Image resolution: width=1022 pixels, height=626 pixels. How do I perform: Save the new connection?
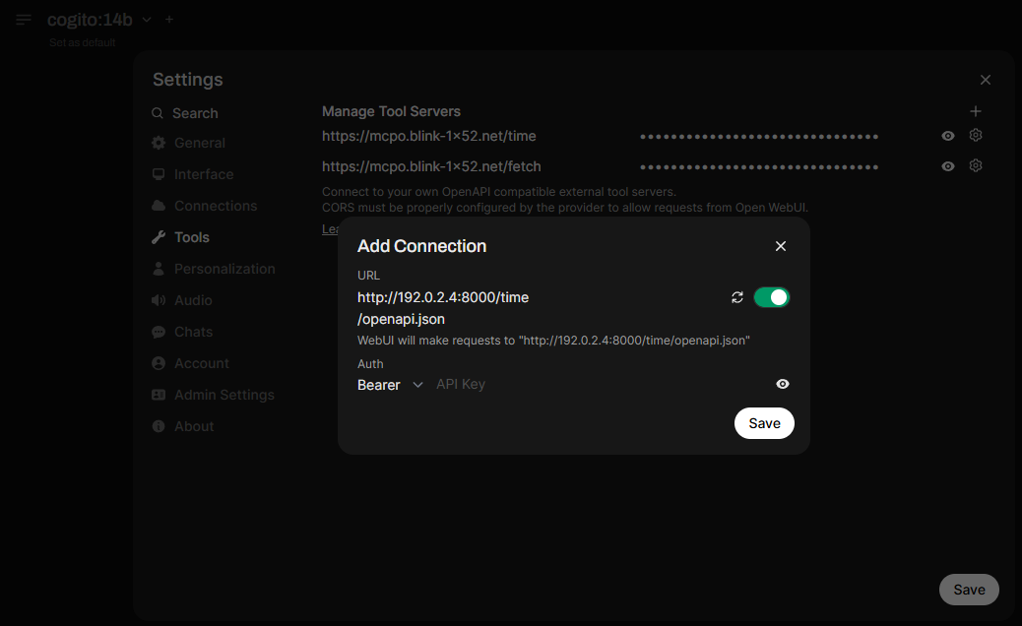click(764, 422)
